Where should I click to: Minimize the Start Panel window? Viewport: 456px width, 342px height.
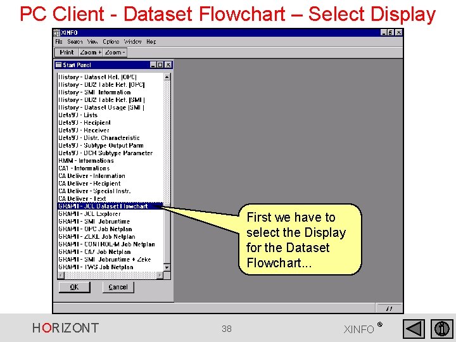(153, 65)
